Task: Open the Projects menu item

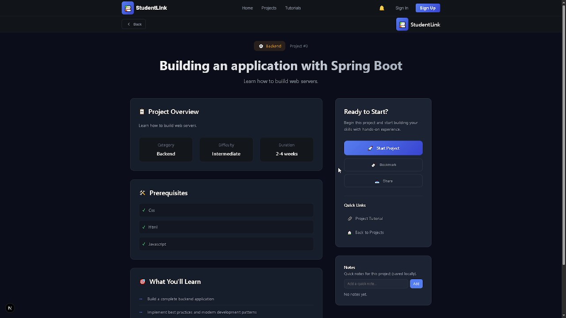Action: [269, 8]
